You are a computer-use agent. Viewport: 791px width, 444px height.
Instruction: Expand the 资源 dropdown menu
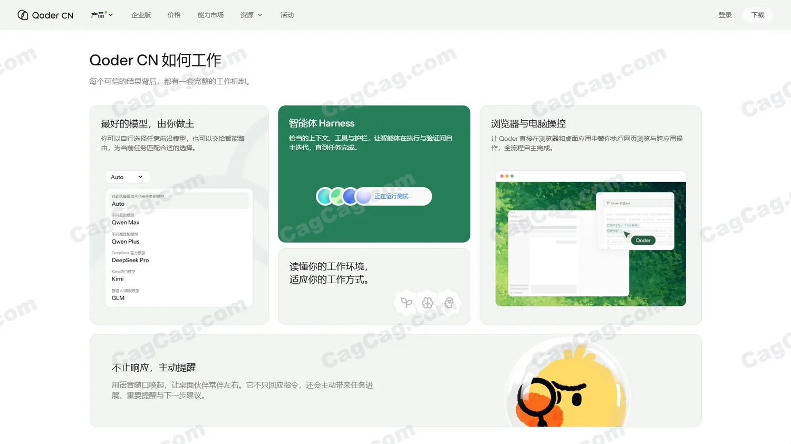tap(251, 15)
